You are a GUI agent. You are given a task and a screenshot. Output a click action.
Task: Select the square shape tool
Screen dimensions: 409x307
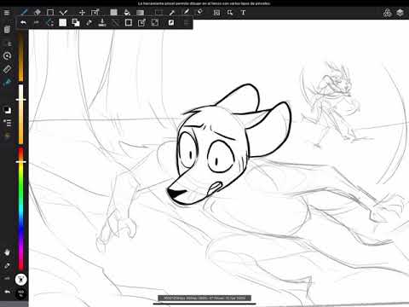tap(50, 13)
